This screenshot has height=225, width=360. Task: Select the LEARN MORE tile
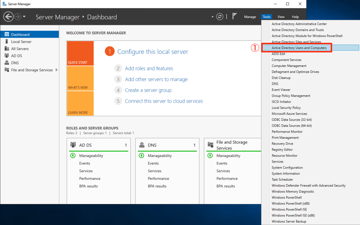pyautogui.click(x=80, y=103)
